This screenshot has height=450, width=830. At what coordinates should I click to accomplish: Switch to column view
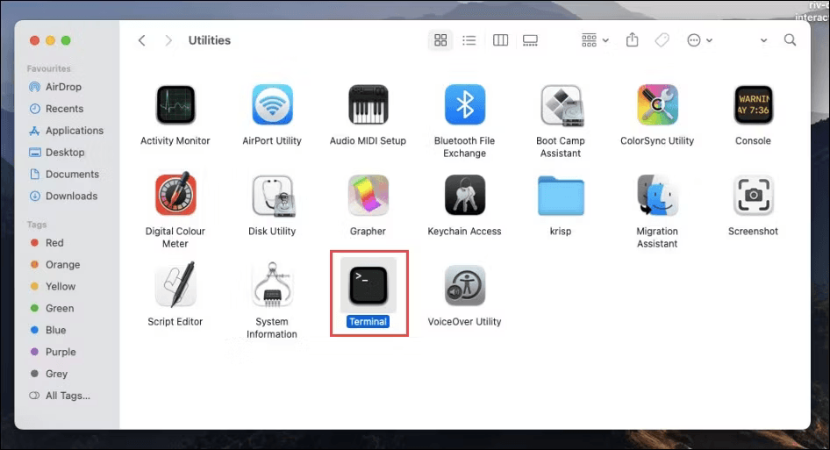(x=500, y=40)
